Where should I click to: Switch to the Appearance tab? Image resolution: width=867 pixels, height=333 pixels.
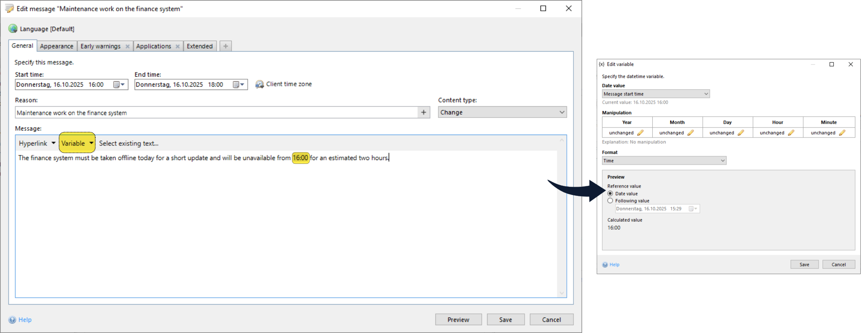[x=57, y=46]
